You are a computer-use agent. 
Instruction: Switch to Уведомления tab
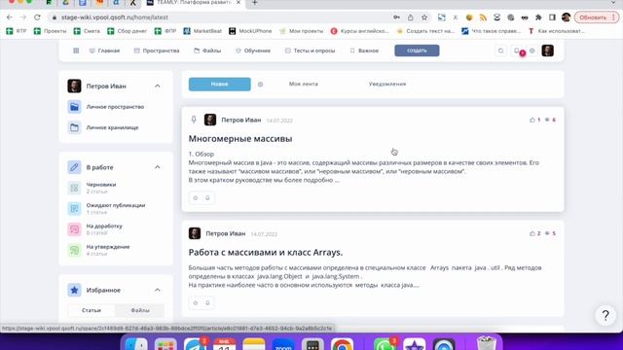pyautogui.click(x=387, y=85)
